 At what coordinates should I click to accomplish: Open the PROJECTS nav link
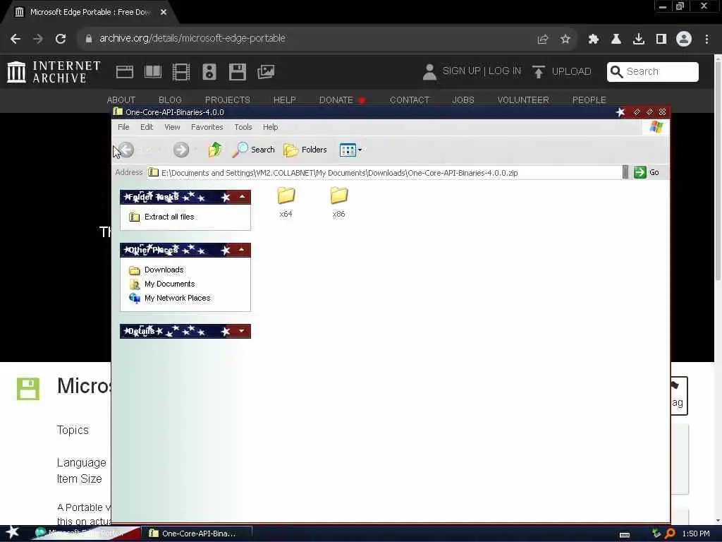point(228,100)
